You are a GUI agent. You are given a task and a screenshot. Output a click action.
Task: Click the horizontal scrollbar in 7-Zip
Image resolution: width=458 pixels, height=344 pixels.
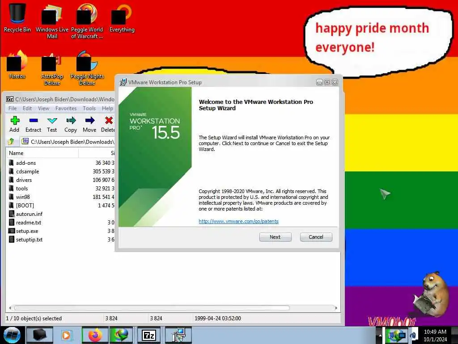pos(152,308)
